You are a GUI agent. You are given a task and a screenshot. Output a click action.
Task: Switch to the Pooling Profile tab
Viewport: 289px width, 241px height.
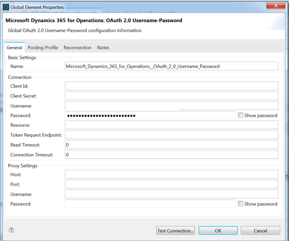click(x=43, y=48)
